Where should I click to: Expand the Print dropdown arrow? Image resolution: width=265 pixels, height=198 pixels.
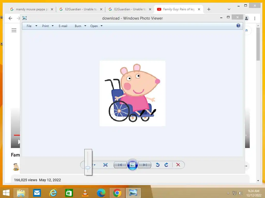[53, 26]
